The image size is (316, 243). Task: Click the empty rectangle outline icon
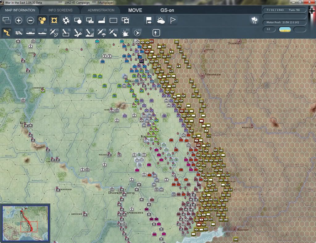[113, 20]
